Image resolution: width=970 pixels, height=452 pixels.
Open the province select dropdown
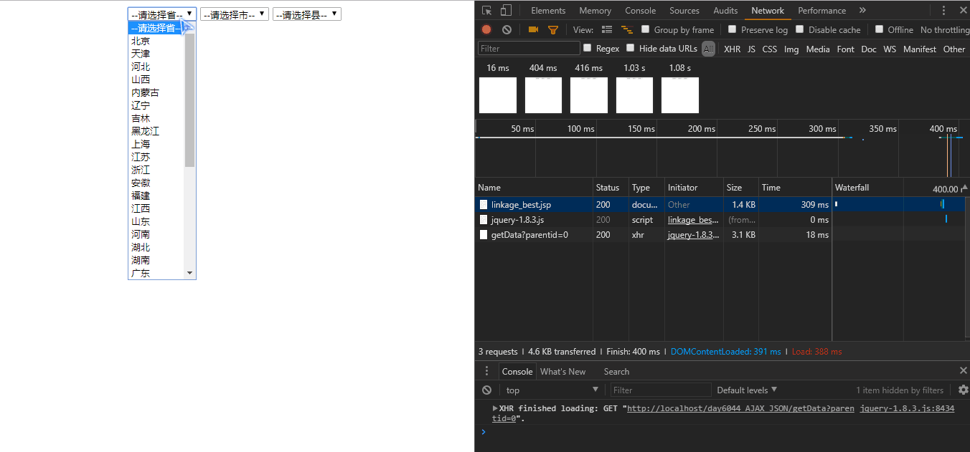pyautogui.click(x=162, y=14)
